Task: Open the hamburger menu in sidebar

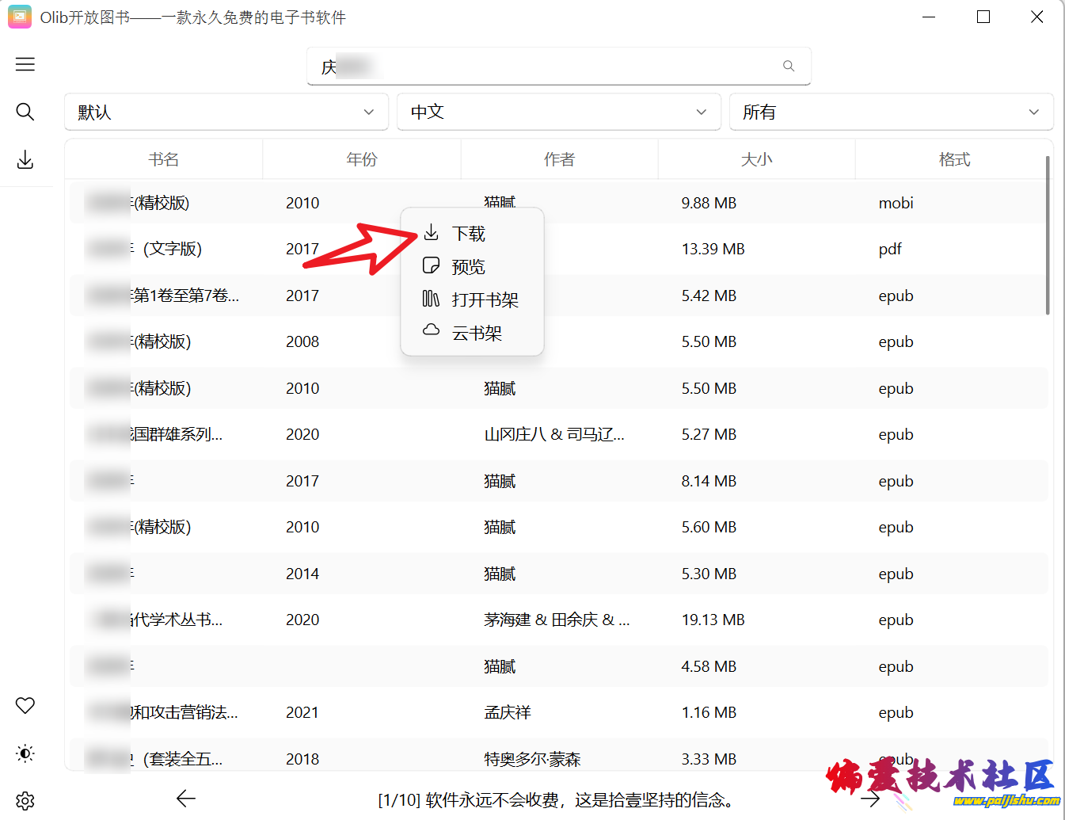Action: click(25, 64)
